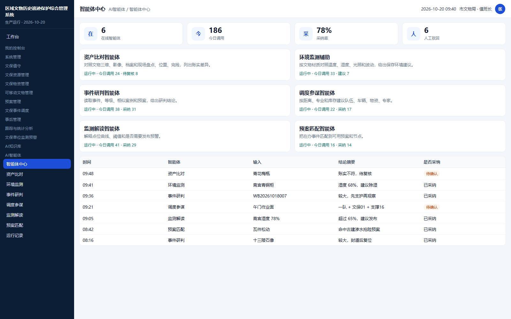Open the 资产比对智能体 card
Viewport: 511px width, 319px height.
pos(185,65)
